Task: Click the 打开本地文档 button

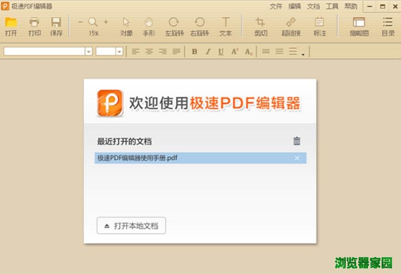Action: coord(131,226)
